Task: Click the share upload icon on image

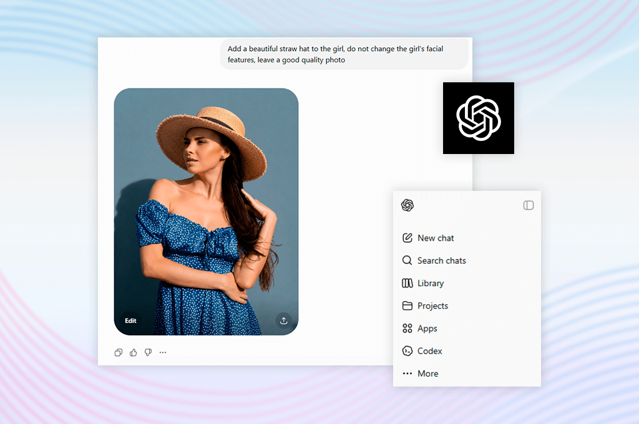Action: [284, 320]
